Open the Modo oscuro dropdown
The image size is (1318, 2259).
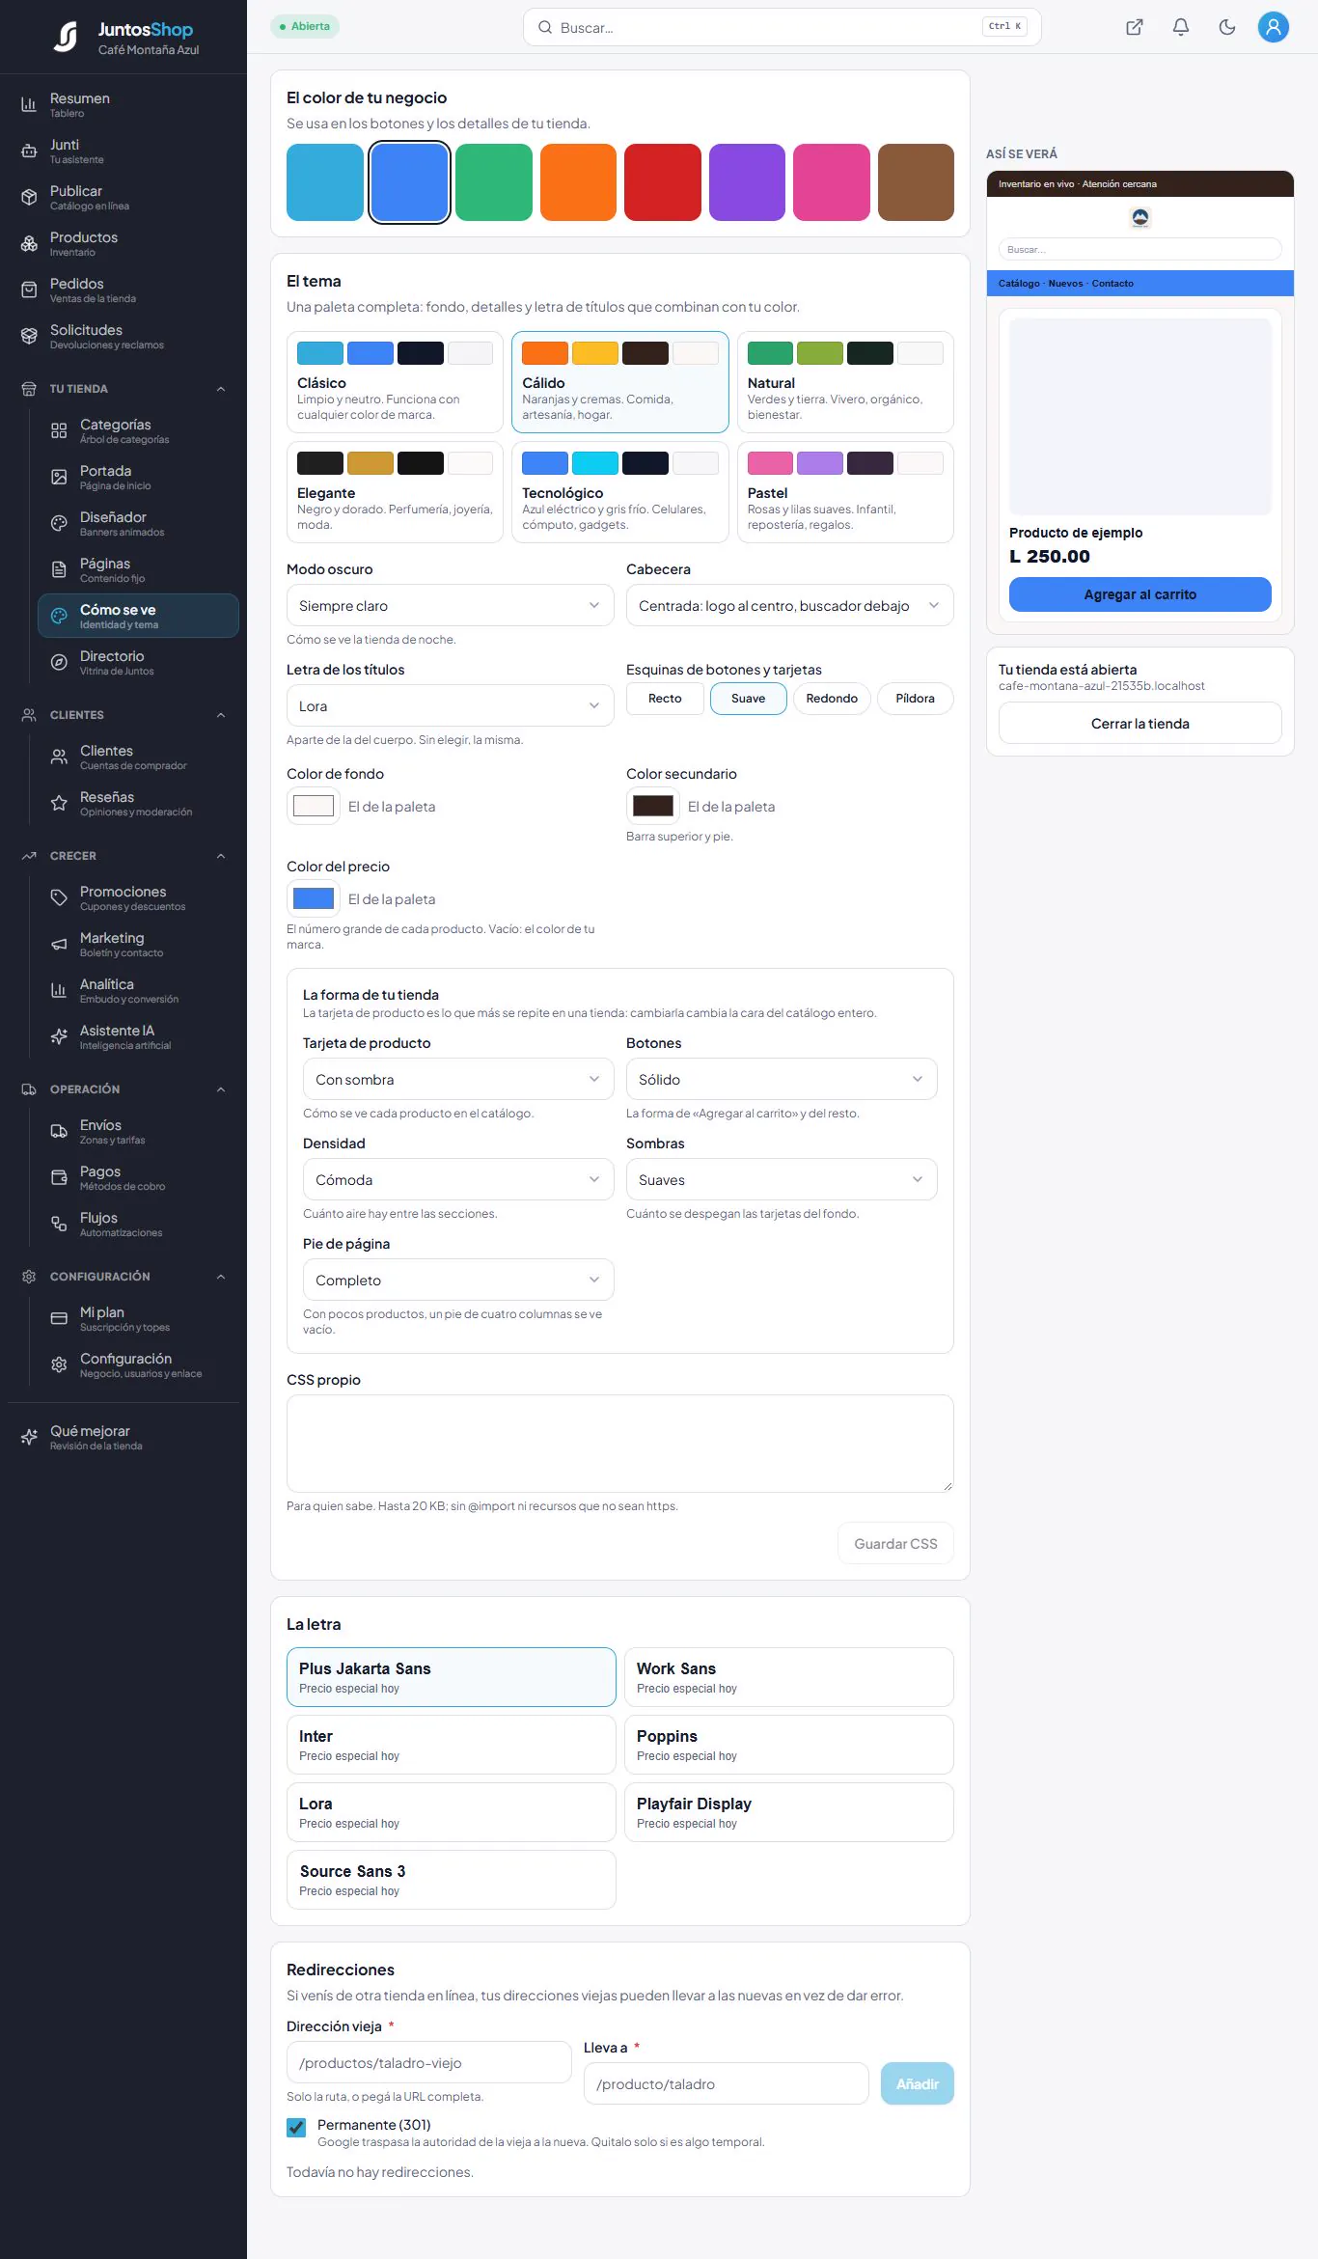(450, 605)
